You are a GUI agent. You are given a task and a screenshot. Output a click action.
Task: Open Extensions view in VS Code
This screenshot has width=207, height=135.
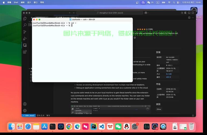(x=25, y=52)
